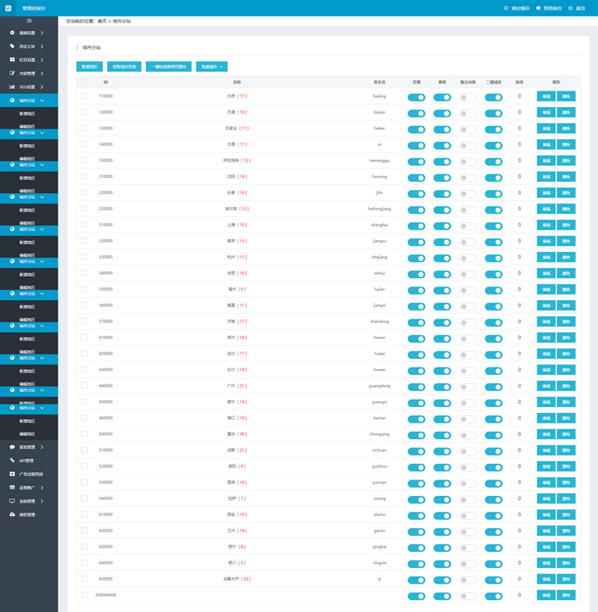Check the box for row ID 310000

click(84, 224)
